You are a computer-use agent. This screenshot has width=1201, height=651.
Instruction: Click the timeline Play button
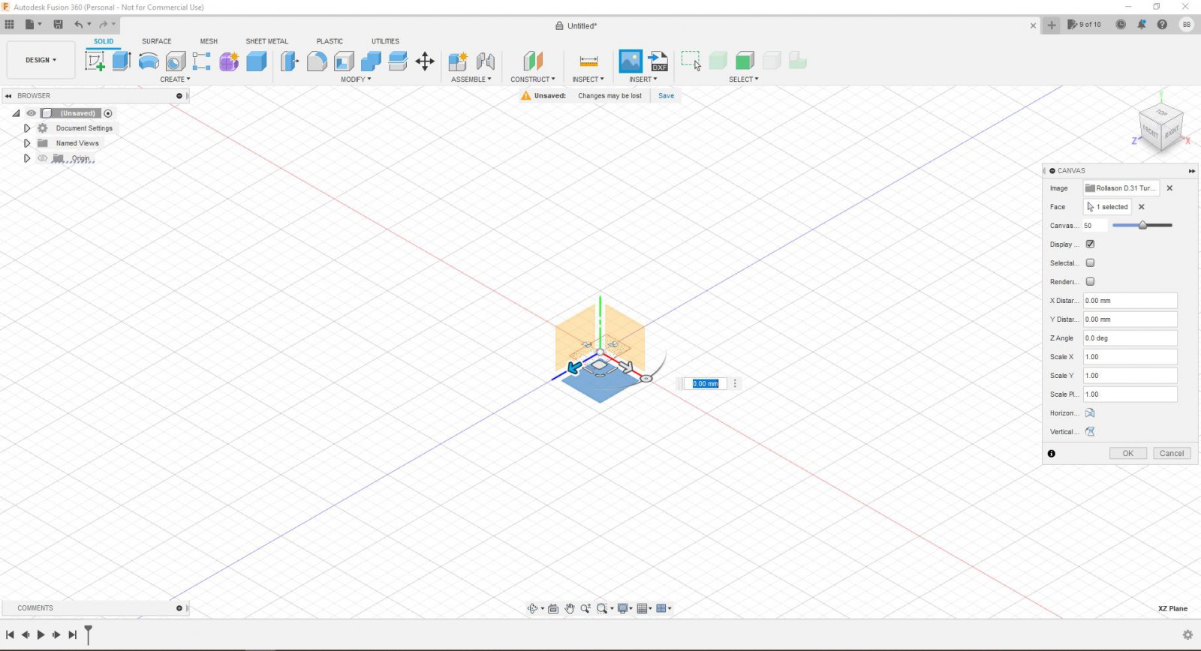(x=41, y=634)
